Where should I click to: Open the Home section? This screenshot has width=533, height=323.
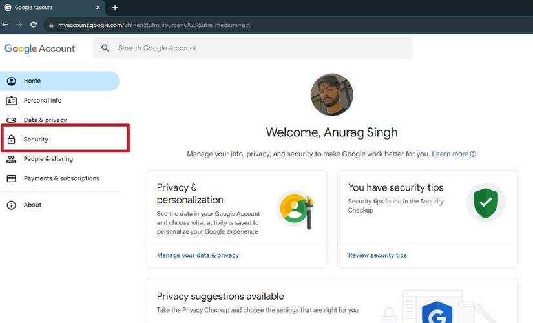click(32, 81)
